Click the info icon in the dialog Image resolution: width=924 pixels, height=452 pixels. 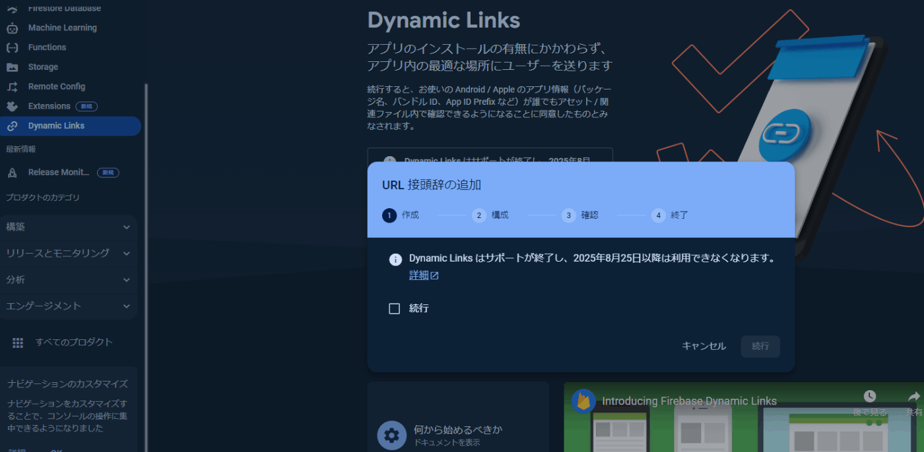[395, 259]
